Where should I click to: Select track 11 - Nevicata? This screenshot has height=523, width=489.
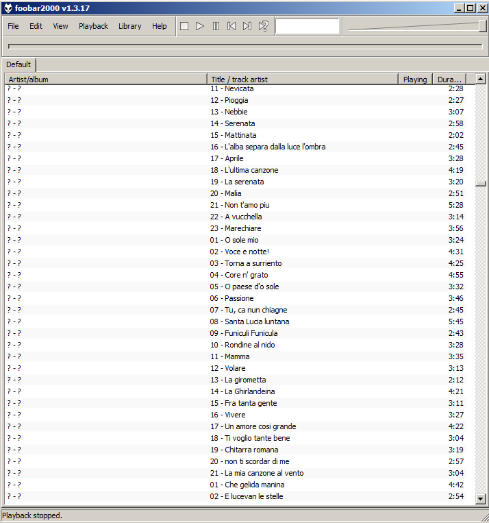click(236, 88)
